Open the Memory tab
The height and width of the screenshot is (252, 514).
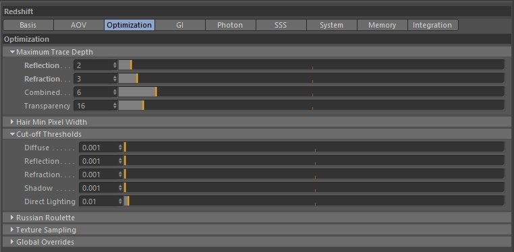[382, 25]
